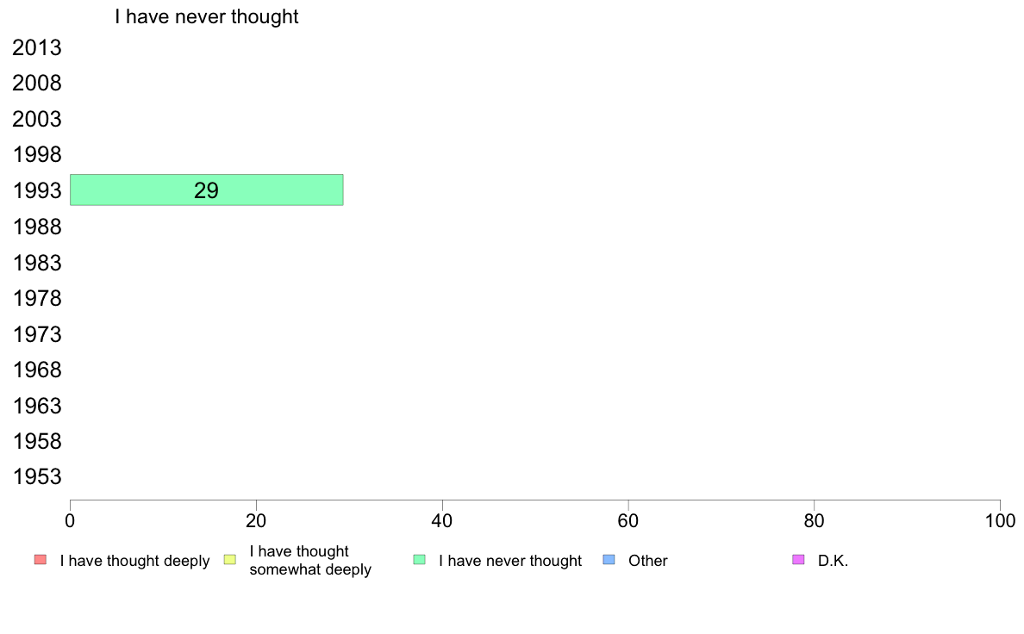Image resolution: width=1024 pixels, height=634 pixels.
Task: Click the 2003 year label
Action: (37, 120)
